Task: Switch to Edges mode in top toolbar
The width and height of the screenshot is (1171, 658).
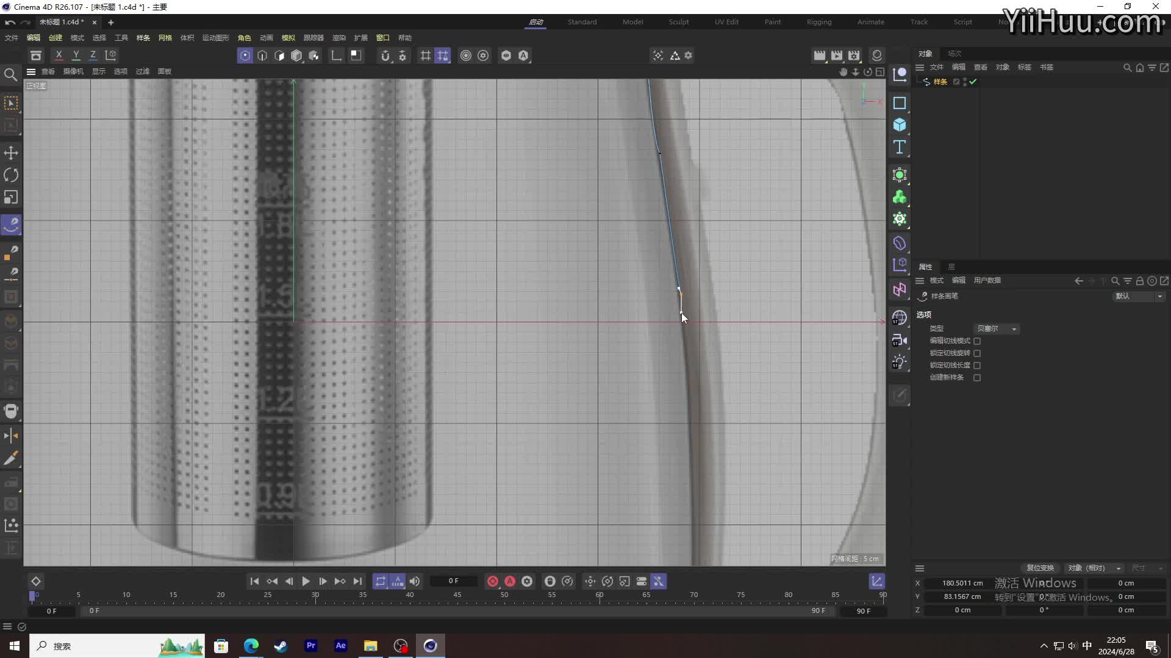Action: point(262,55)
